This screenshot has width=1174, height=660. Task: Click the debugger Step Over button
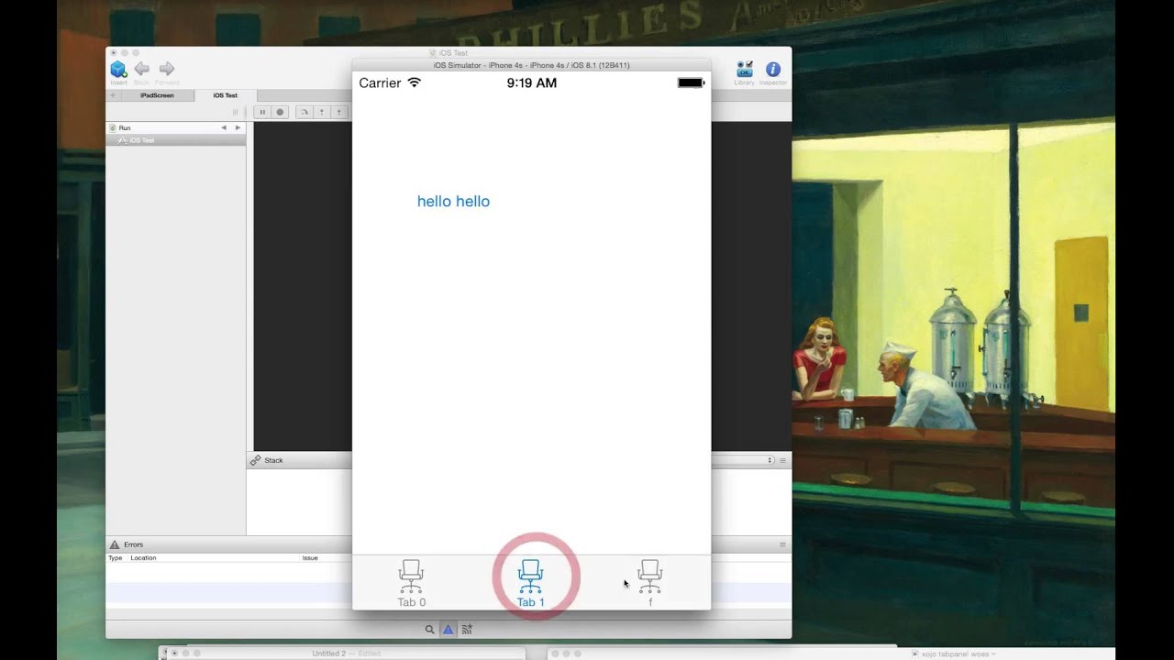305,112
